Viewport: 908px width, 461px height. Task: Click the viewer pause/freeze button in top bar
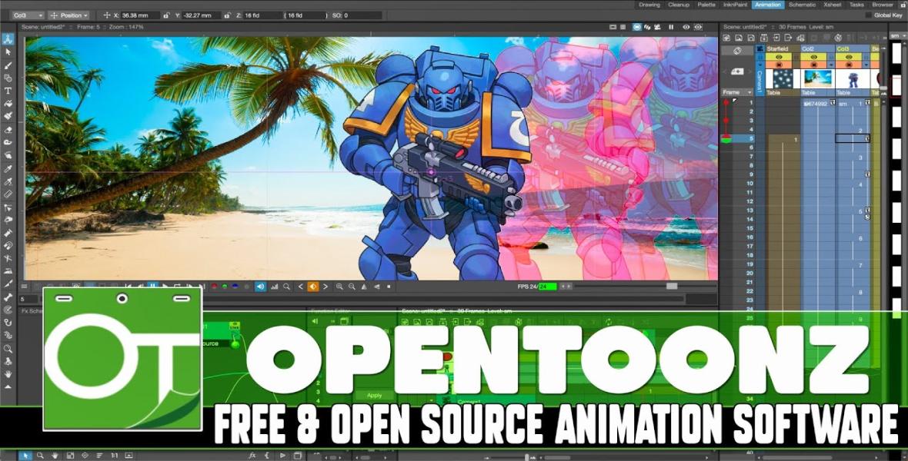(671, 27)
